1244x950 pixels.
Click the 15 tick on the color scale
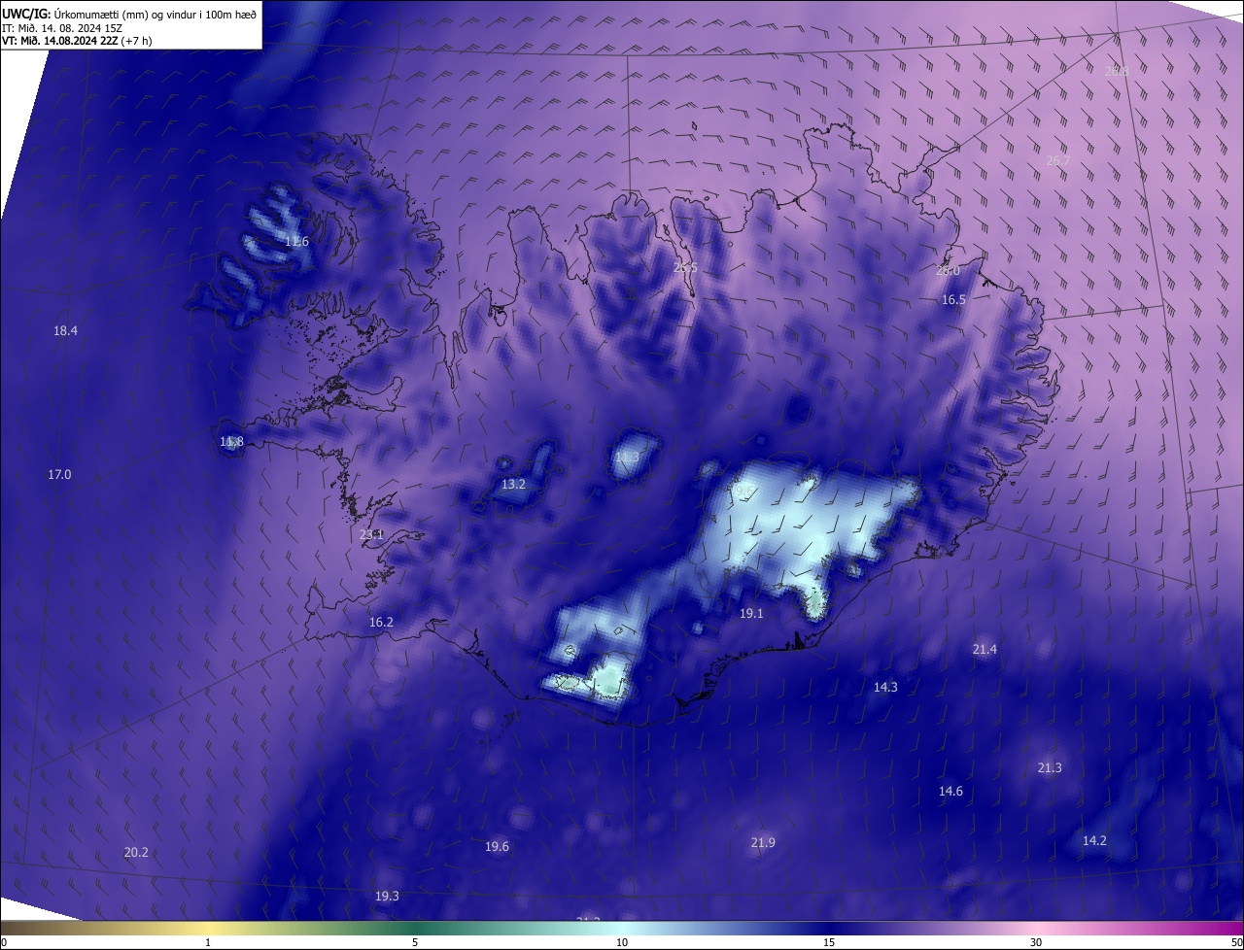pyautogui.click(x=829, y=943)
